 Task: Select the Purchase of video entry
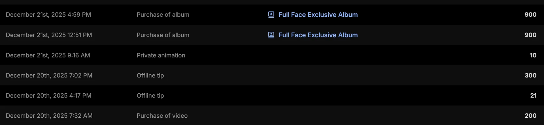coord(162,116)
